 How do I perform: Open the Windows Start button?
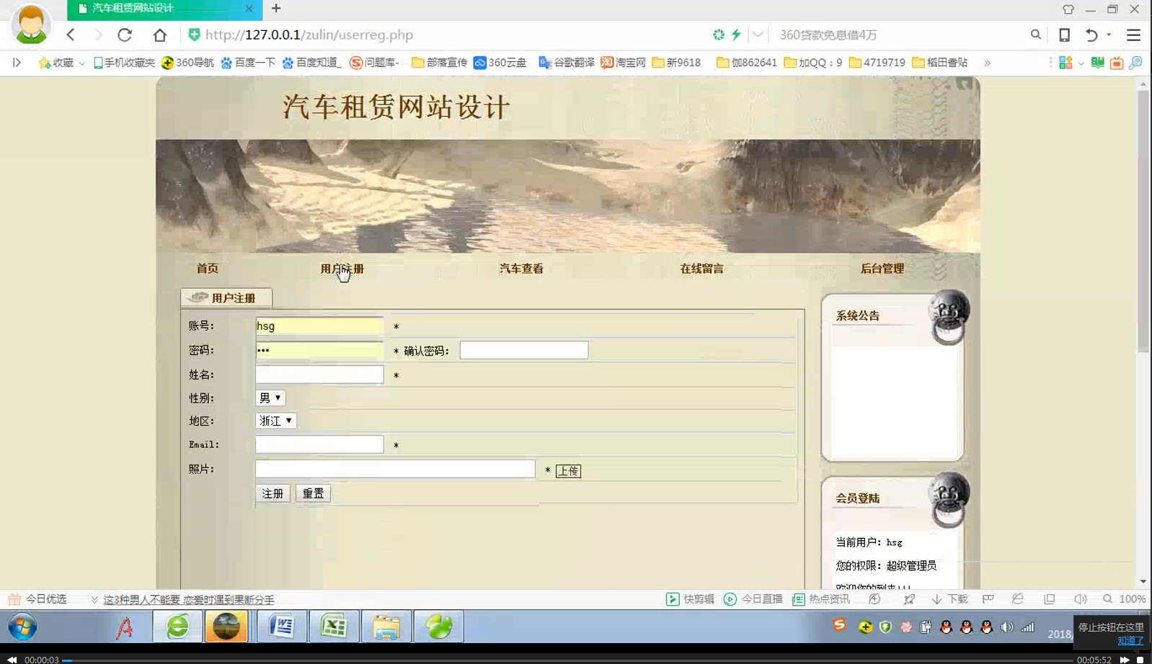coord(22,627)
